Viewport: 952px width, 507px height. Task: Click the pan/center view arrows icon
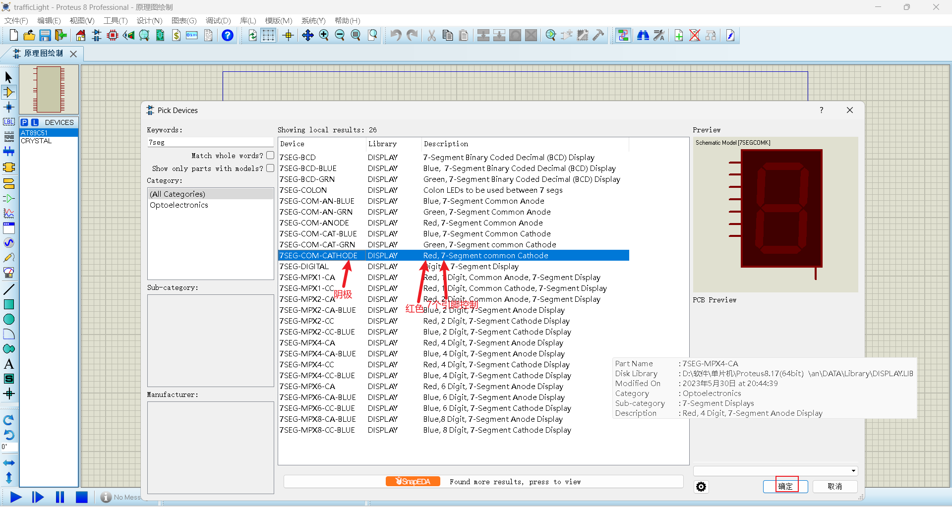pos(308,35)
